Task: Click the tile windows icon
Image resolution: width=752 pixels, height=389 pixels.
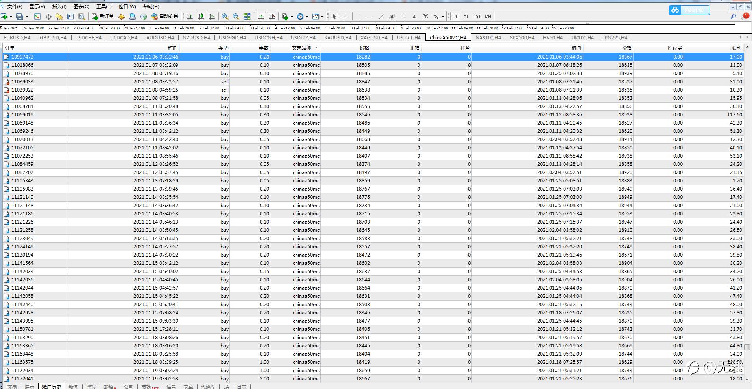Action: [x=247, y=17]
